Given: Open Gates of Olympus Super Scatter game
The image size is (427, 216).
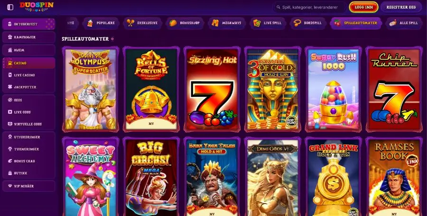Looking at the screenshot, I should (91, 89).
